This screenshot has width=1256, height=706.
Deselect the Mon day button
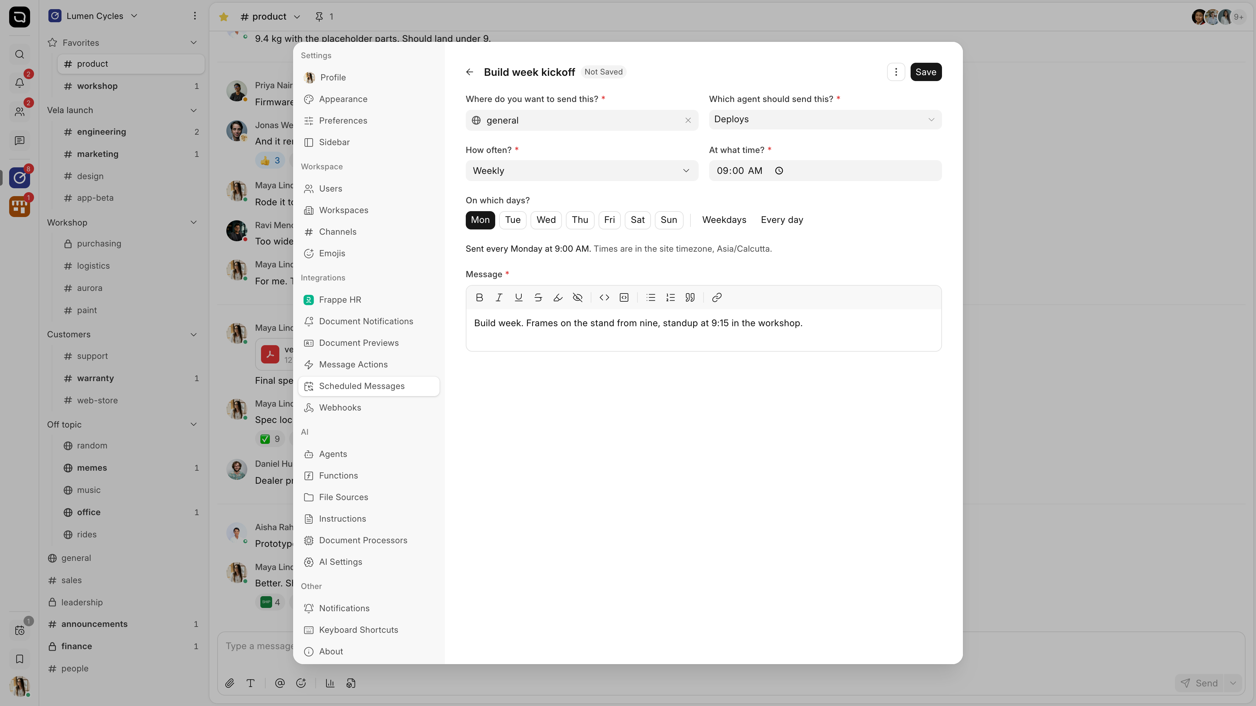(x=480, y=220)
